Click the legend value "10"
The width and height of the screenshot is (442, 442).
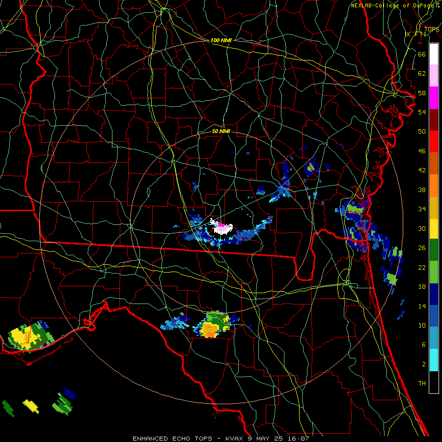pos(422,325)
